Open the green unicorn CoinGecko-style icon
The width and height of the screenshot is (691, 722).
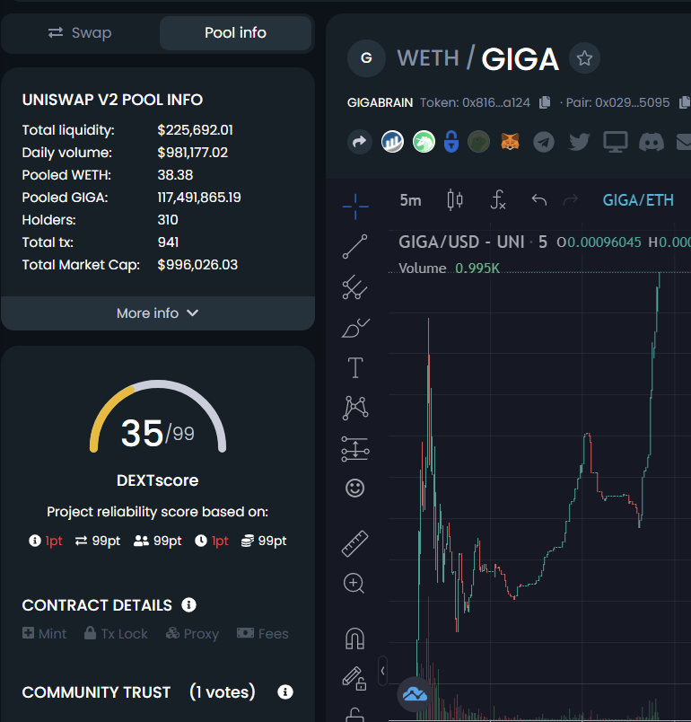[x=424, y=142]
